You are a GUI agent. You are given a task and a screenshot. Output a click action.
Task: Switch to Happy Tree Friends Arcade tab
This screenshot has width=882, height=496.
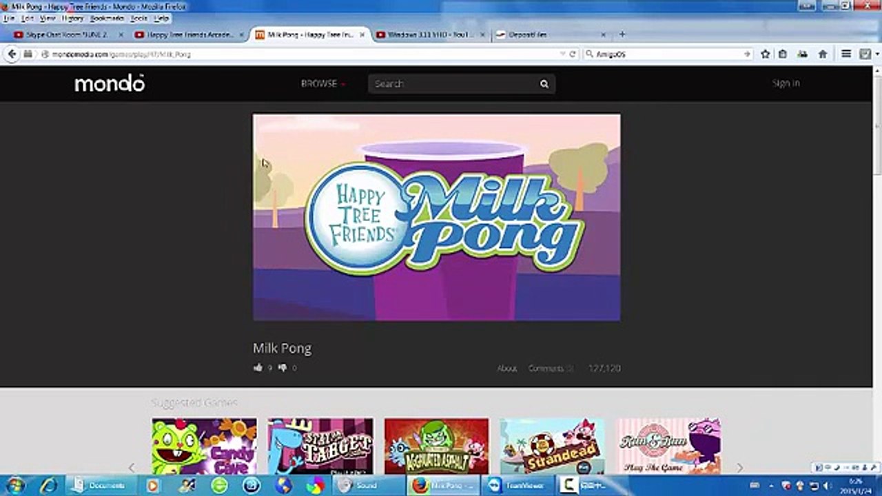tap(189, 34)
